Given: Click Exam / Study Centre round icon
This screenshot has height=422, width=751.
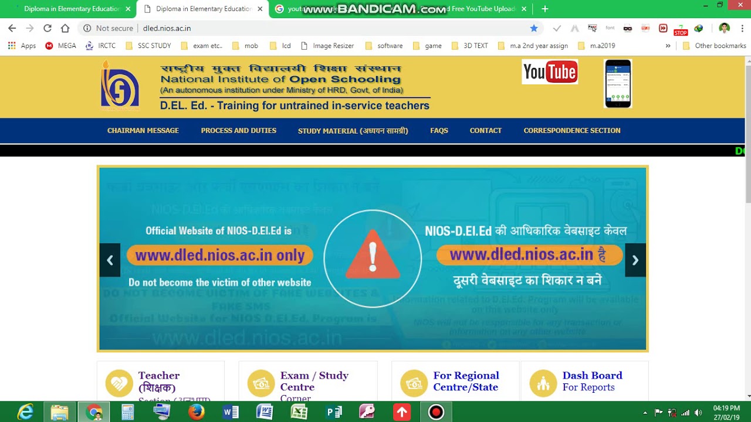Looking at the screenshot, I should pyautogui.click(x=261, y=384).
